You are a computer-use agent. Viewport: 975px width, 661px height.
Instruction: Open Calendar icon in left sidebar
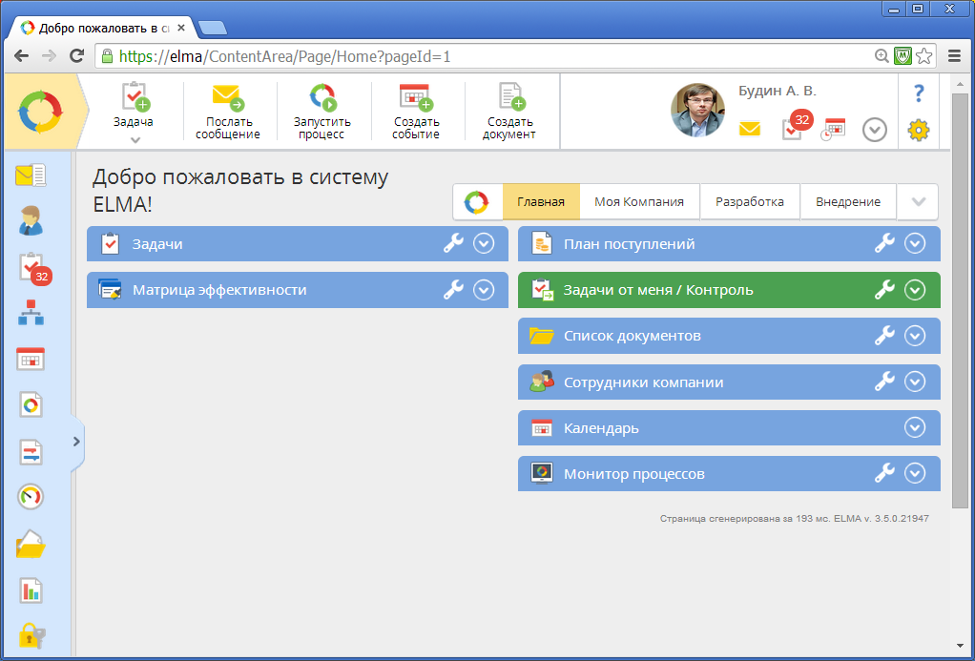pyautogui.click(x=31, y=359)
